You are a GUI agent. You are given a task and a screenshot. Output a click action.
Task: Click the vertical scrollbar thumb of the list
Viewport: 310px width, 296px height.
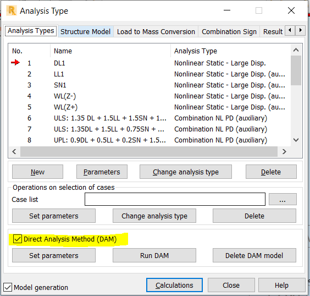[296, 70]
